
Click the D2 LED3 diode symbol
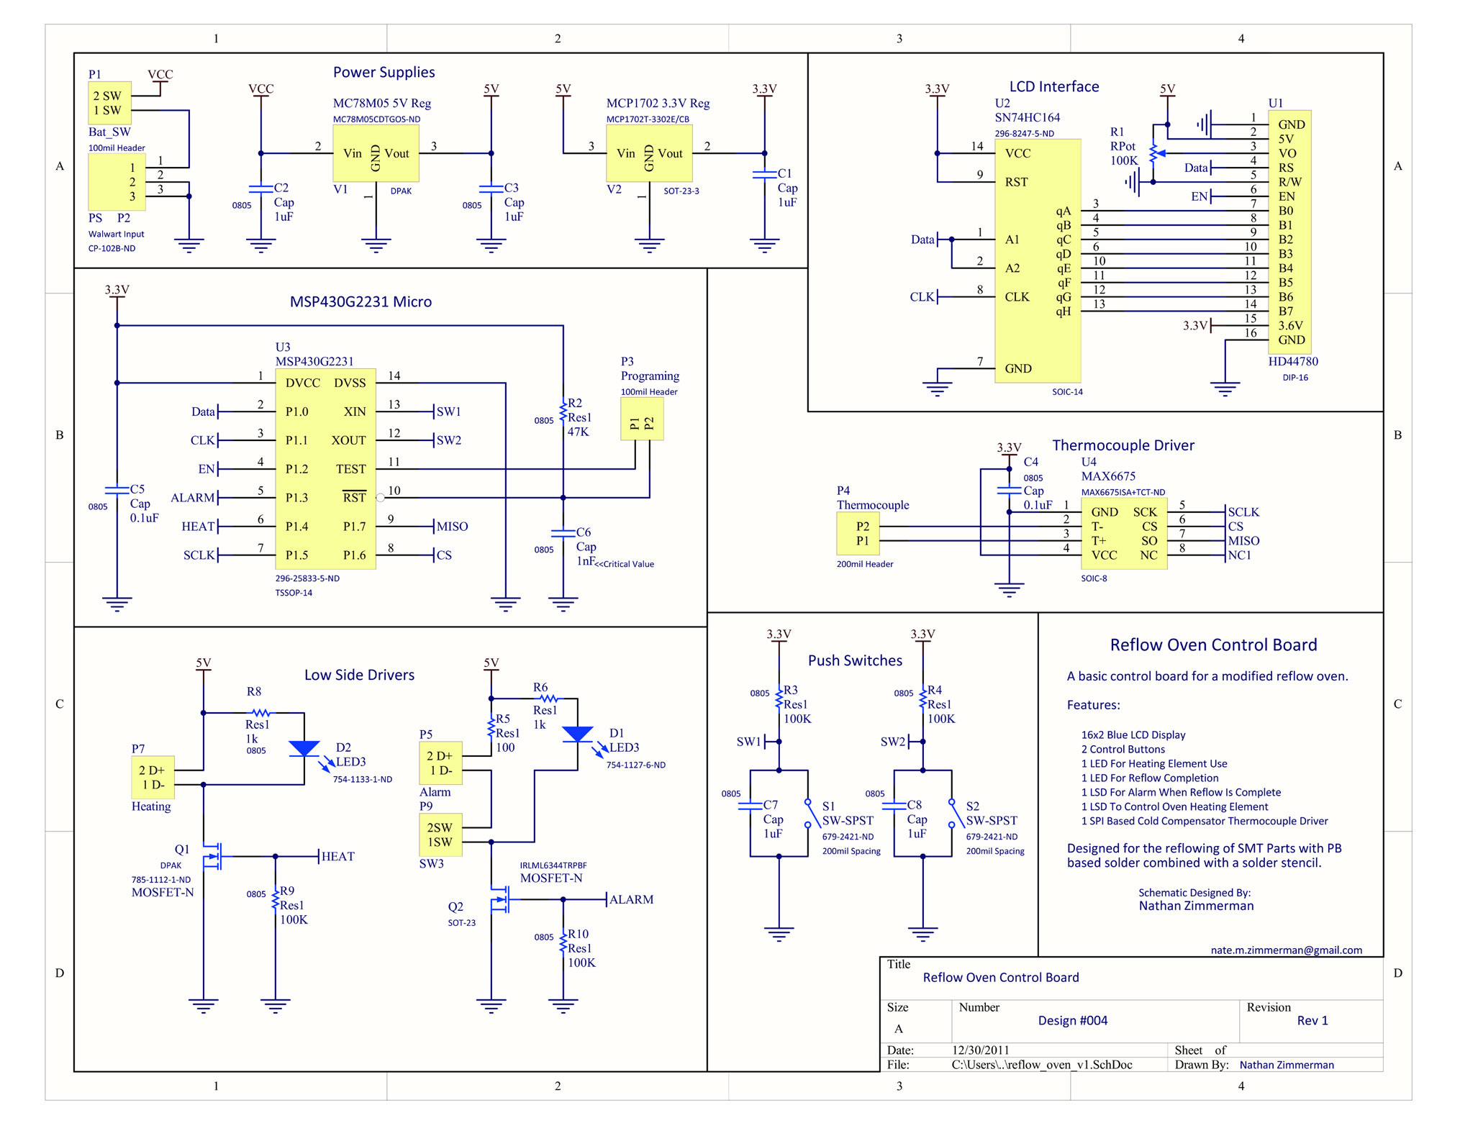coord(304,748)
